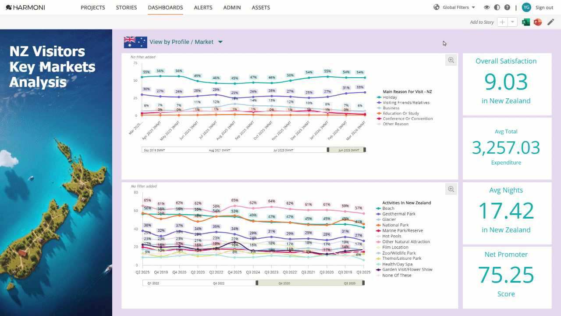
Task: Click Sign out
Action: (544, 7)
